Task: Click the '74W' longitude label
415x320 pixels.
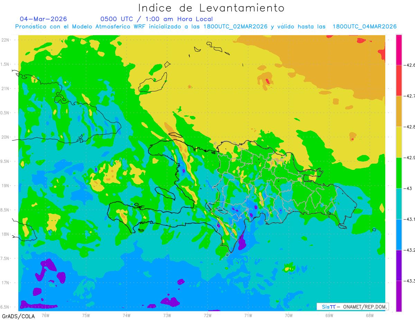Action: point(127,315)
